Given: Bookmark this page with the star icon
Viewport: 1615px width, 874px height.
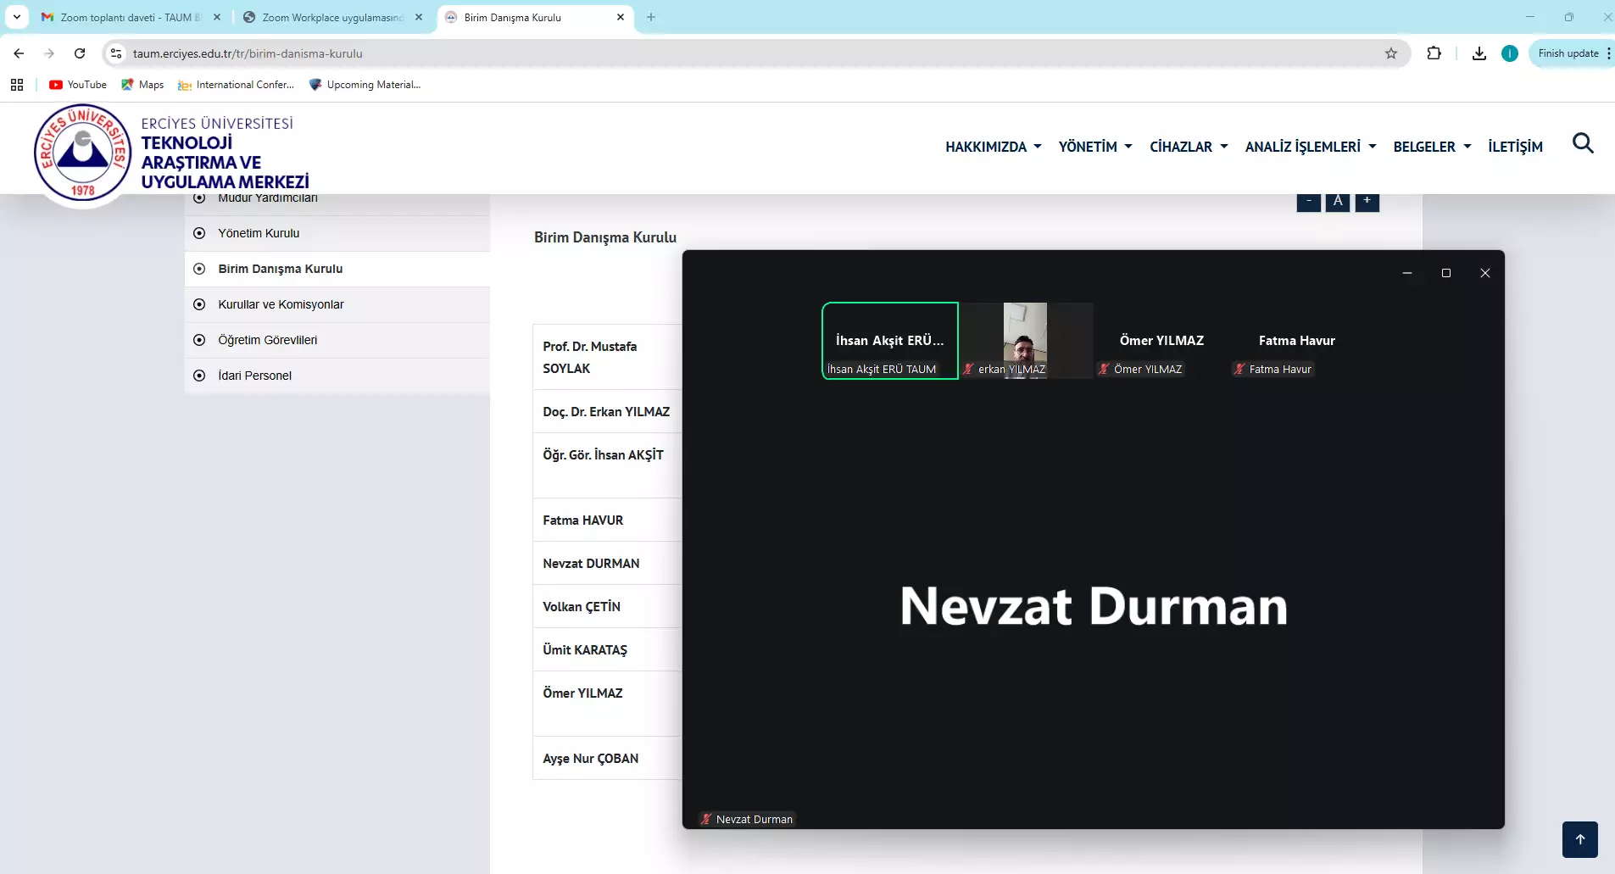Looking at the screenshot, I should click(x=1391, y=53).
